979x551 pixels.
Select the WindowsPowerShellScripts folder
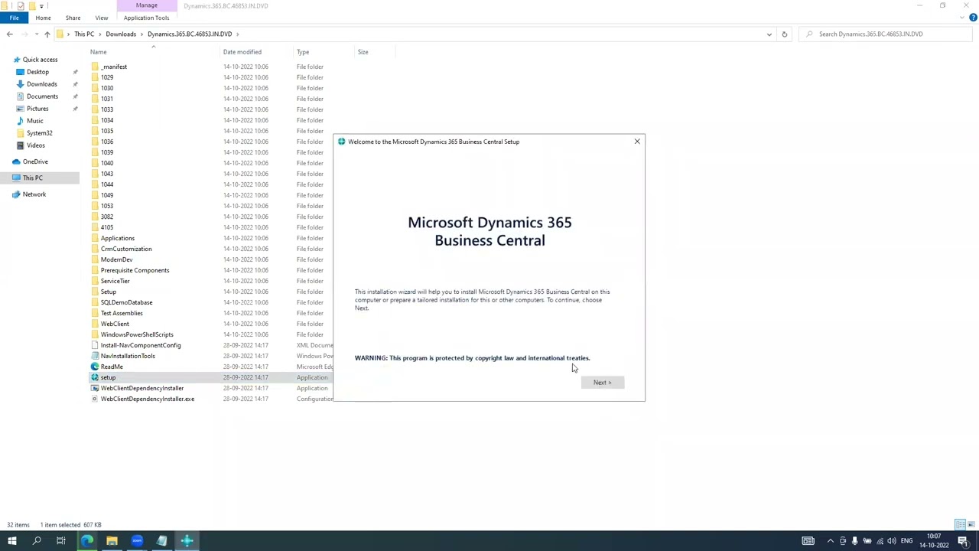tap(137, 334)
